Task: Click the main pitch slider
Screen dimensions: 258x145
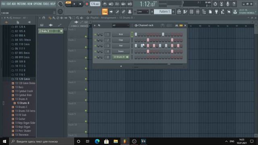Action: [90, 12]
